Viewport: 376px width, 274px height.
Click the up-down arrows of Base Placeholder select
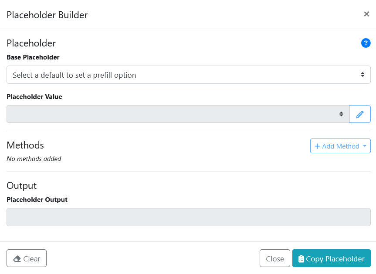point(362,75)
